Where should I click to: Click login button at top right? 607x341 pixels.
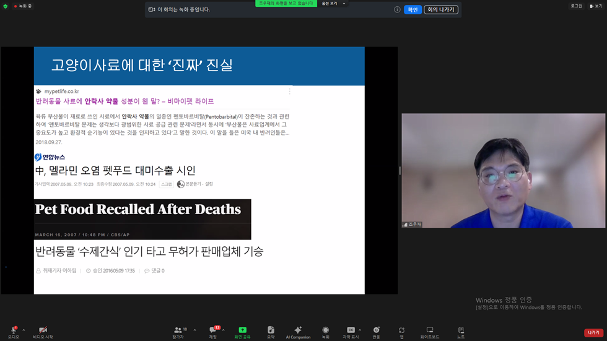[577, 6]
